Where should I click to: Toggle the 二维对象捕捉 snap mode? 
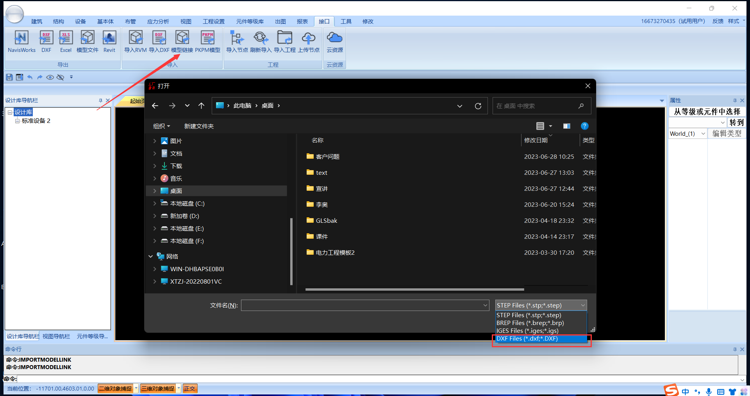click(116, 389)
